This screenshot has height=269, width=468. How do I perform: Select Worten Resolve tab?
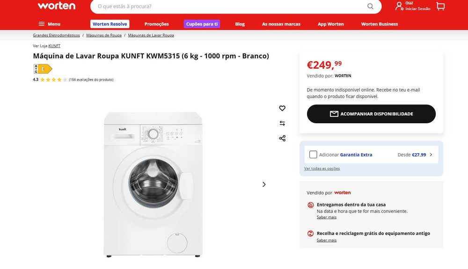110,24
